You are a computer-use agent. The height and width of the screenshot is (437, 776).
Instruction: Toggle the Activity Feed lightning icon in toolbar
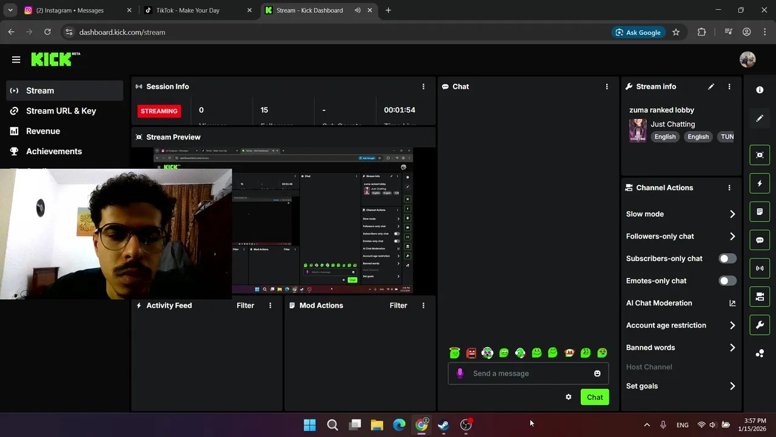click(760, 183)
